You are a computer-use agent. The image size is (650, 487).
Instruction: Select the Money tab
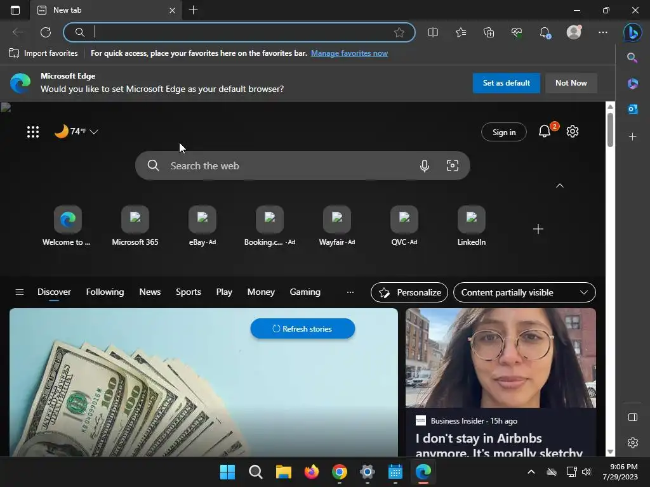tap(261, 292)
